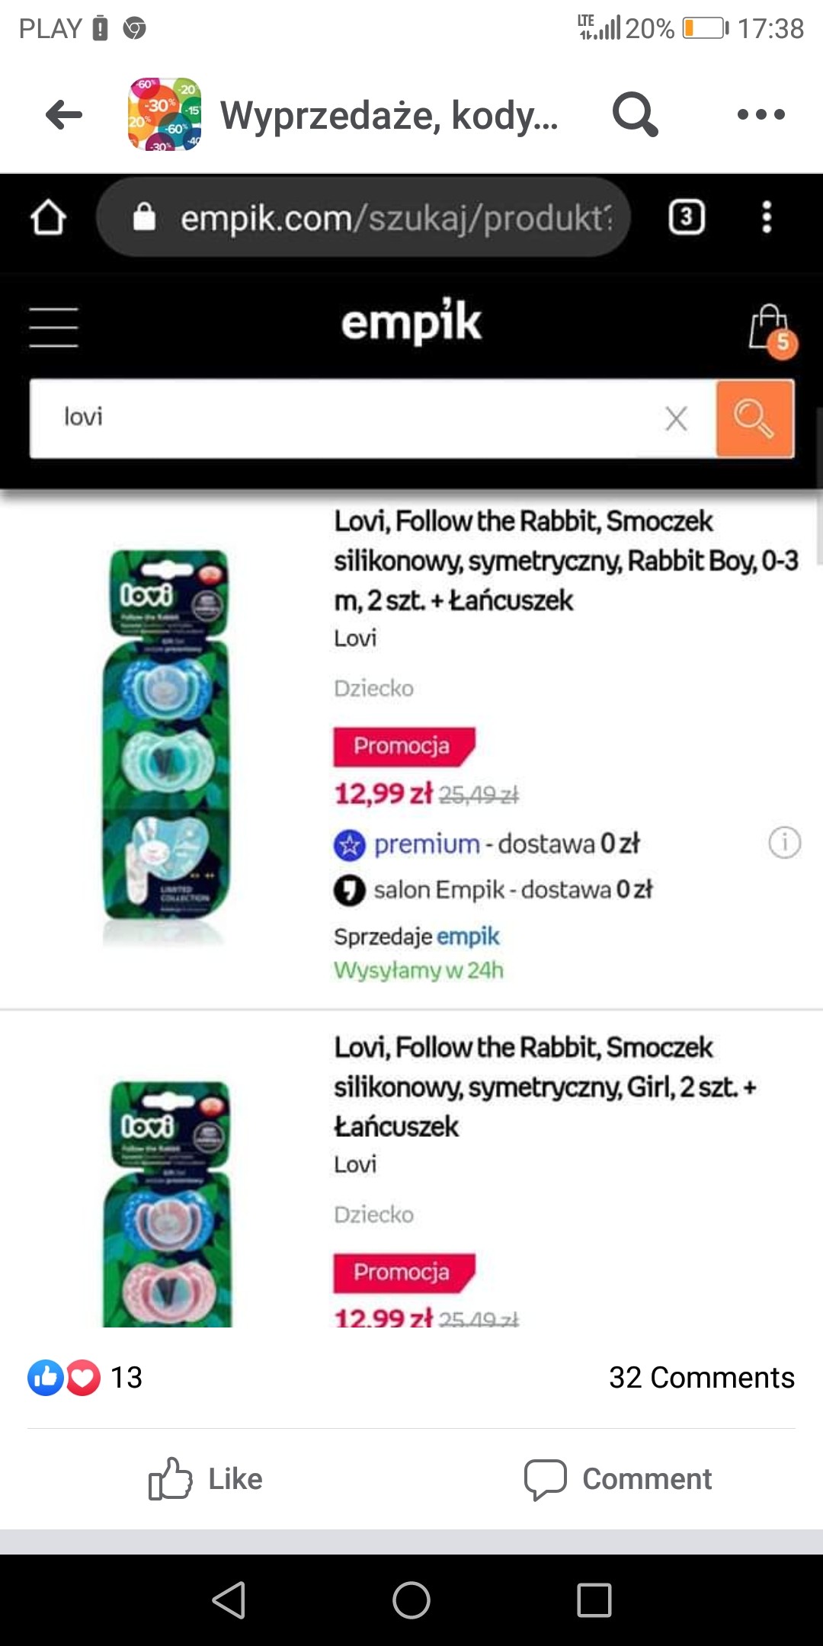The image size is (823, 1646).
Task: Open the Girl pacifier product title
Action: coord(545,1087)
